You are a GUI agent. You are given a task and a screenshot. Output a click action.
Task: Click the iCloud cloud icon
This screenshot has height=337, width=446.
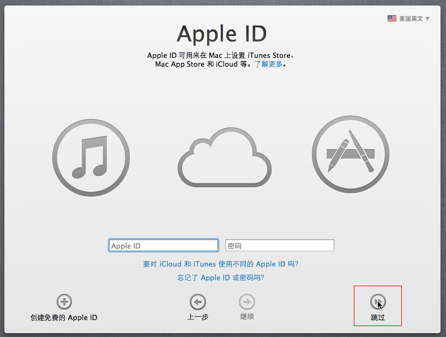pyautogui.click(x=225, y=157)
